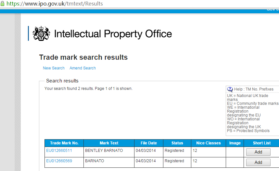The width and height of the screenshot is (279, 171).
Task: Click the Registered status for EU012660511
Action: tap(174, 151)
